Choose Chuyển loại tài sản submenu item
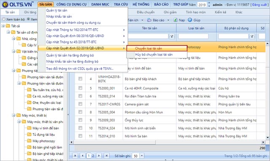This screenshot has width=270, height=161. click(157, 48)
